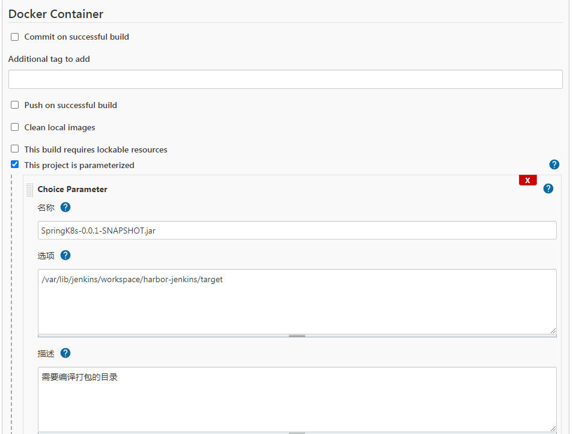Image resolution: width=573 pixels, height=434 pixels.
Task: Toggle 'Push on successful build' checkbox
Action: [15, 105]
